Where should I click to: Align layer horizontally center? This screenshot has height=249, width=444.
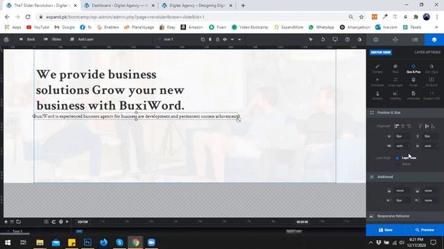click(402, 126)
